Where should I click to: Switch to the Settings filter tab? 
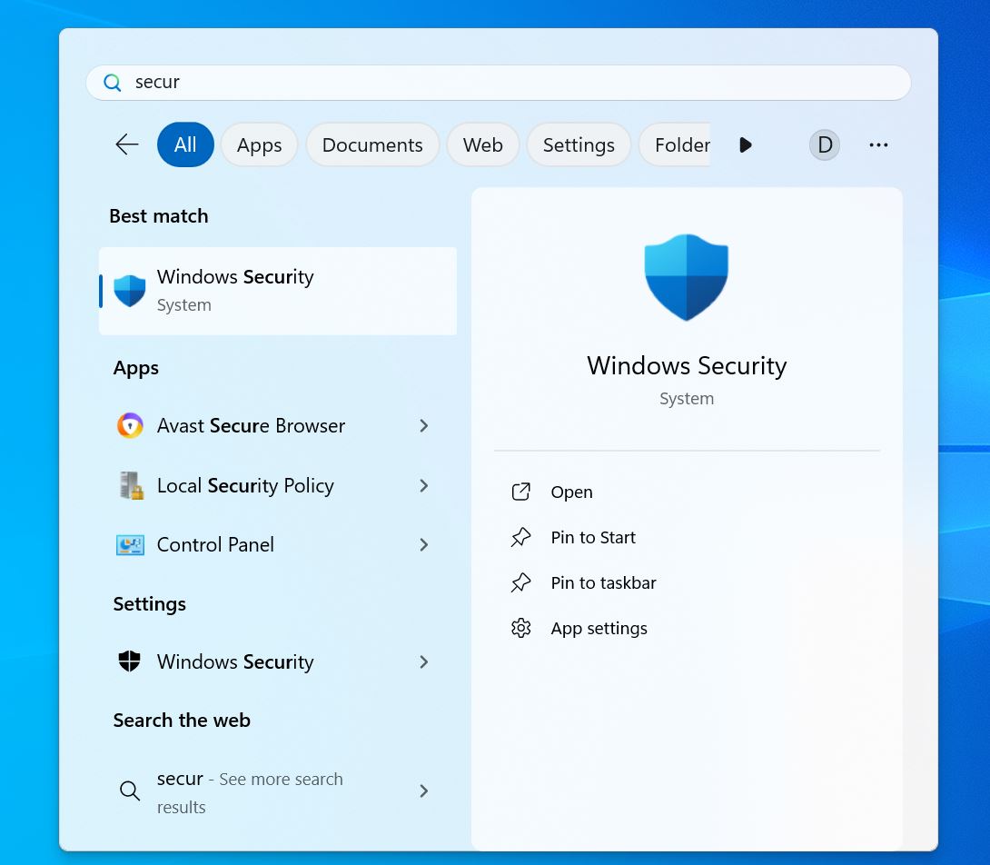tap(579, 144)
